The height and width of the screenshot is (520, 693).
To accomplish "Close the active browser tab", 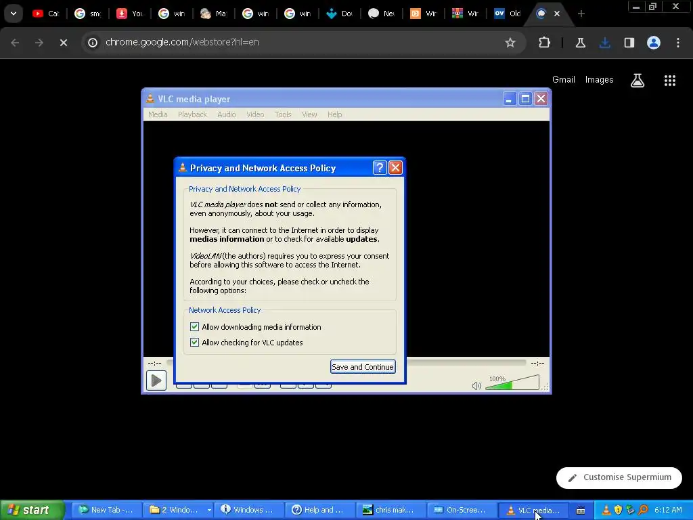I will click(x=557, y=14).
